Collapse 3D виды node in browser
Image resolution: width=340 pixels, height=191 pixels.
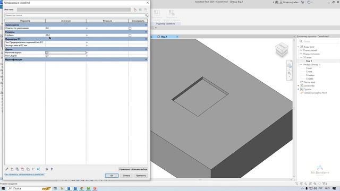pyautogui.click(x=301, y=57)
